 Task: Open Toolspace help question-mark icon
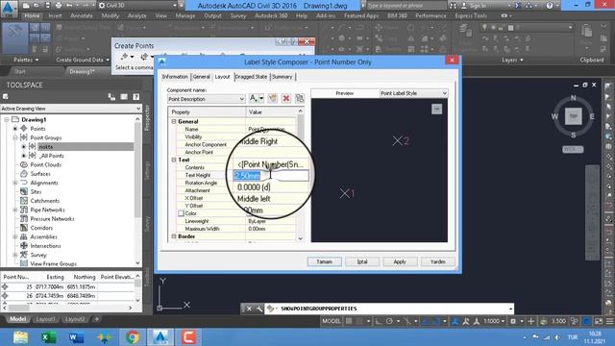135,96
